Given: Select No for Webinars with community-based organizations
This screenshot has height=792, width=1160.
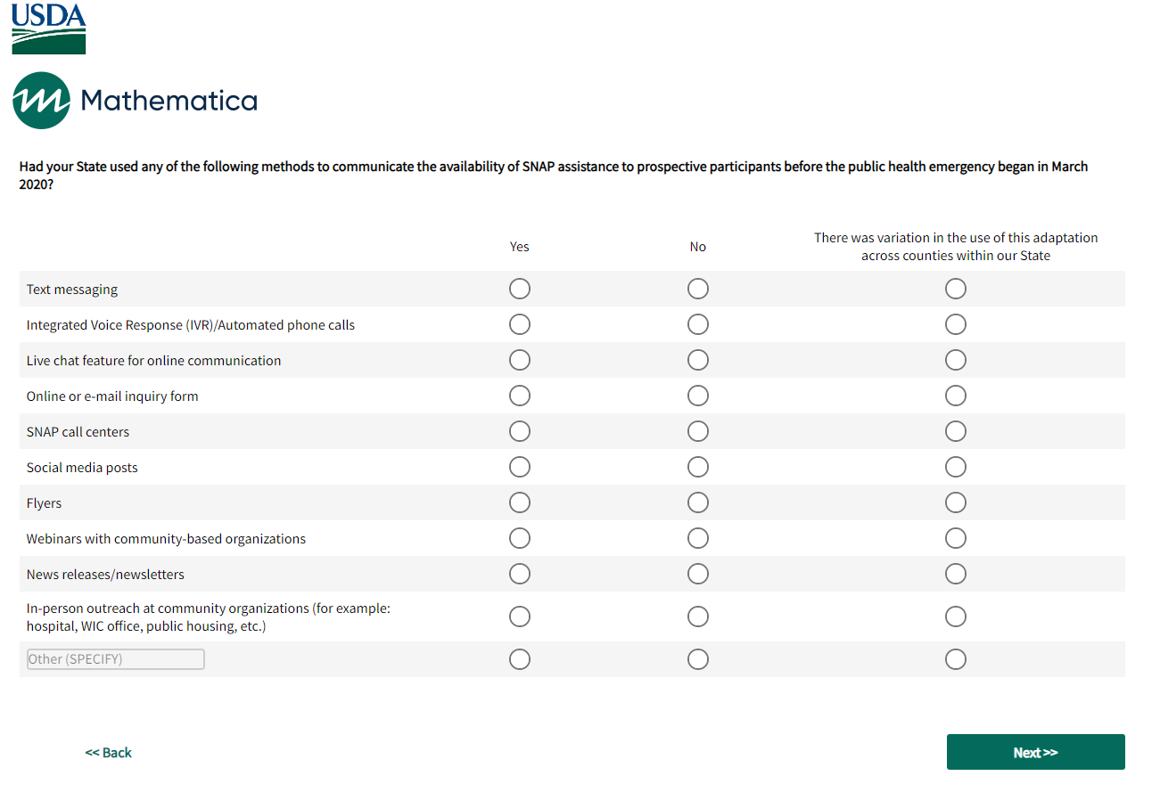Looking at the screenshot, I should click(x=698, y=538).
